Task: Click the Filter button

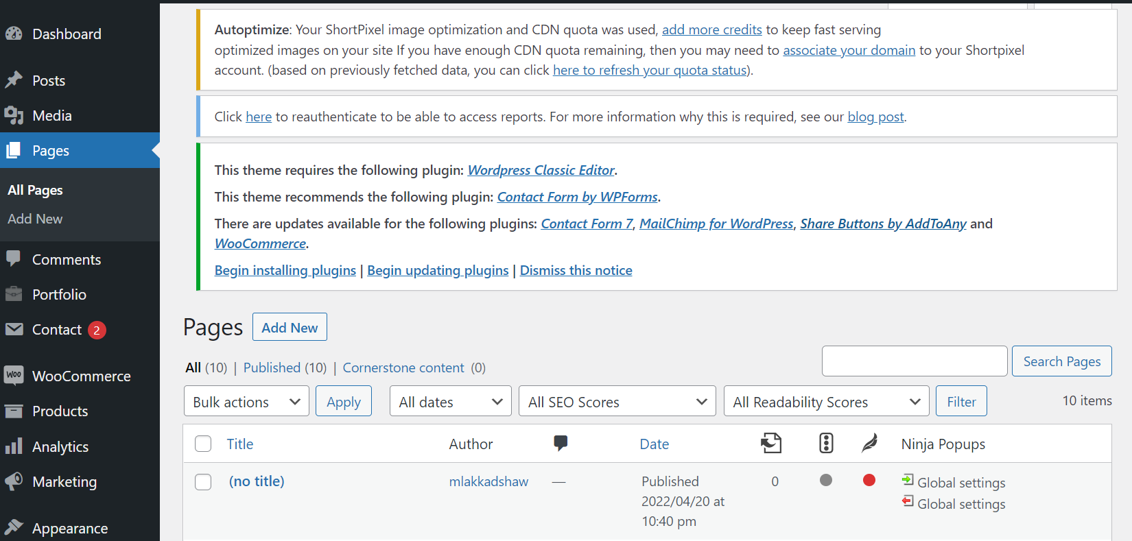Action: click(961, 401)
